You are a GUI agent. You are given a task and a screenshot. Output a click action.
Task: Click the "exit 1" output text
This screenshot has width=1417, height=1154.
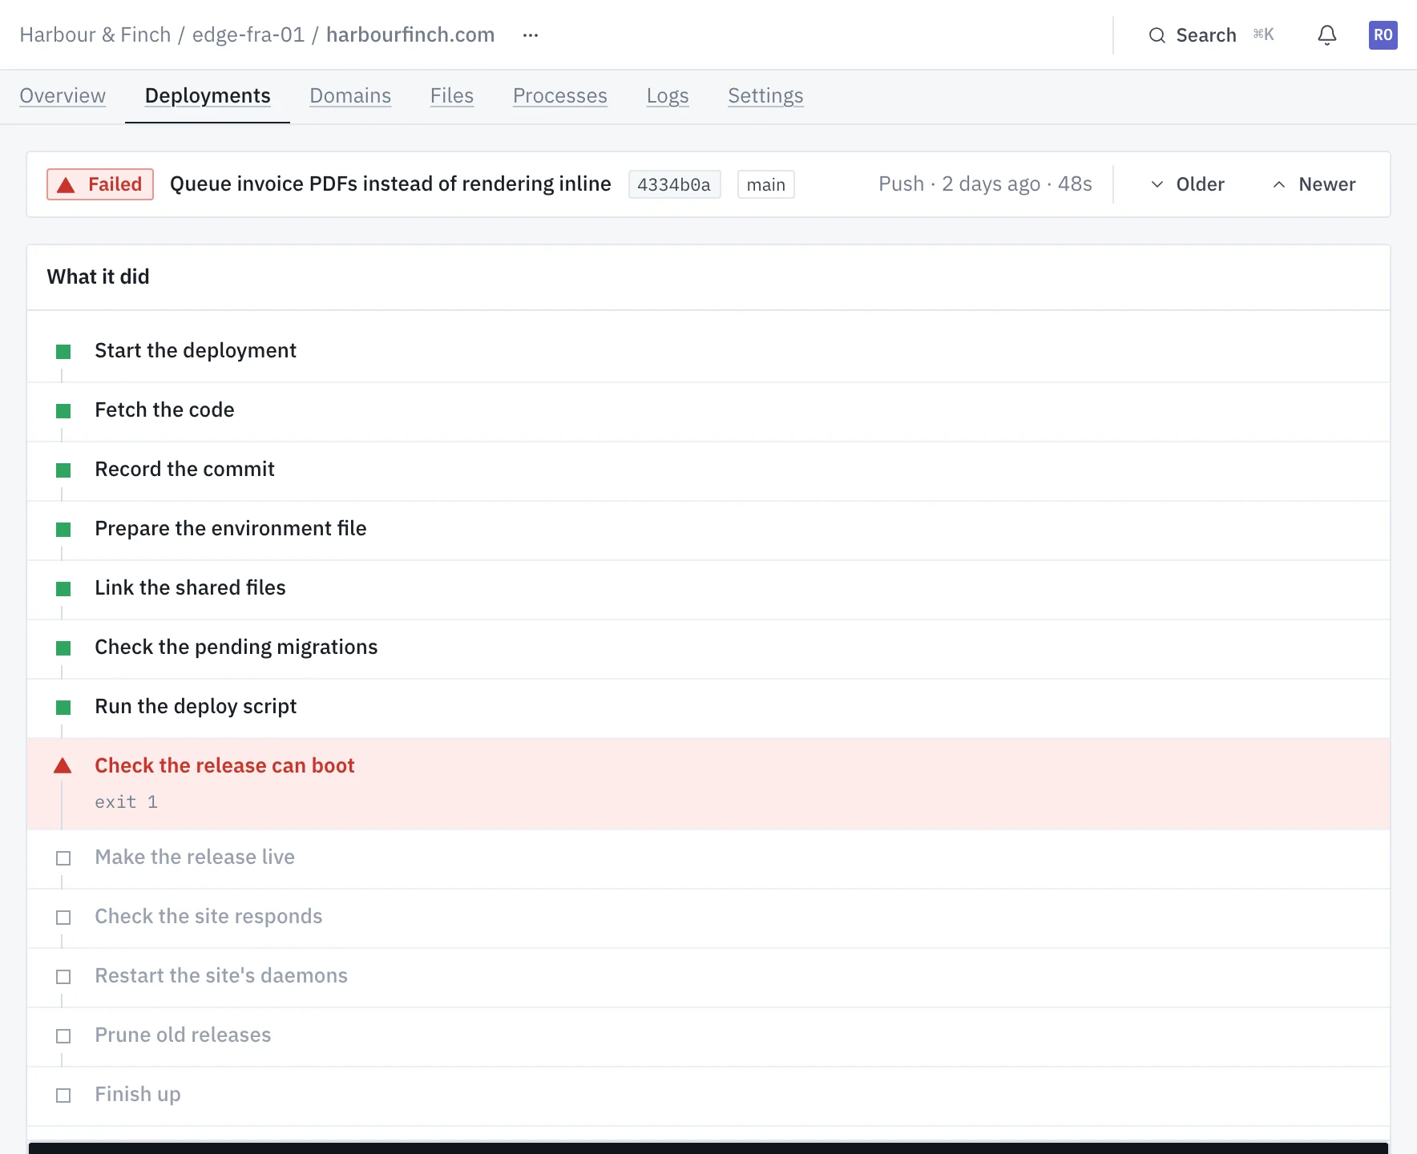pos(126,802)
